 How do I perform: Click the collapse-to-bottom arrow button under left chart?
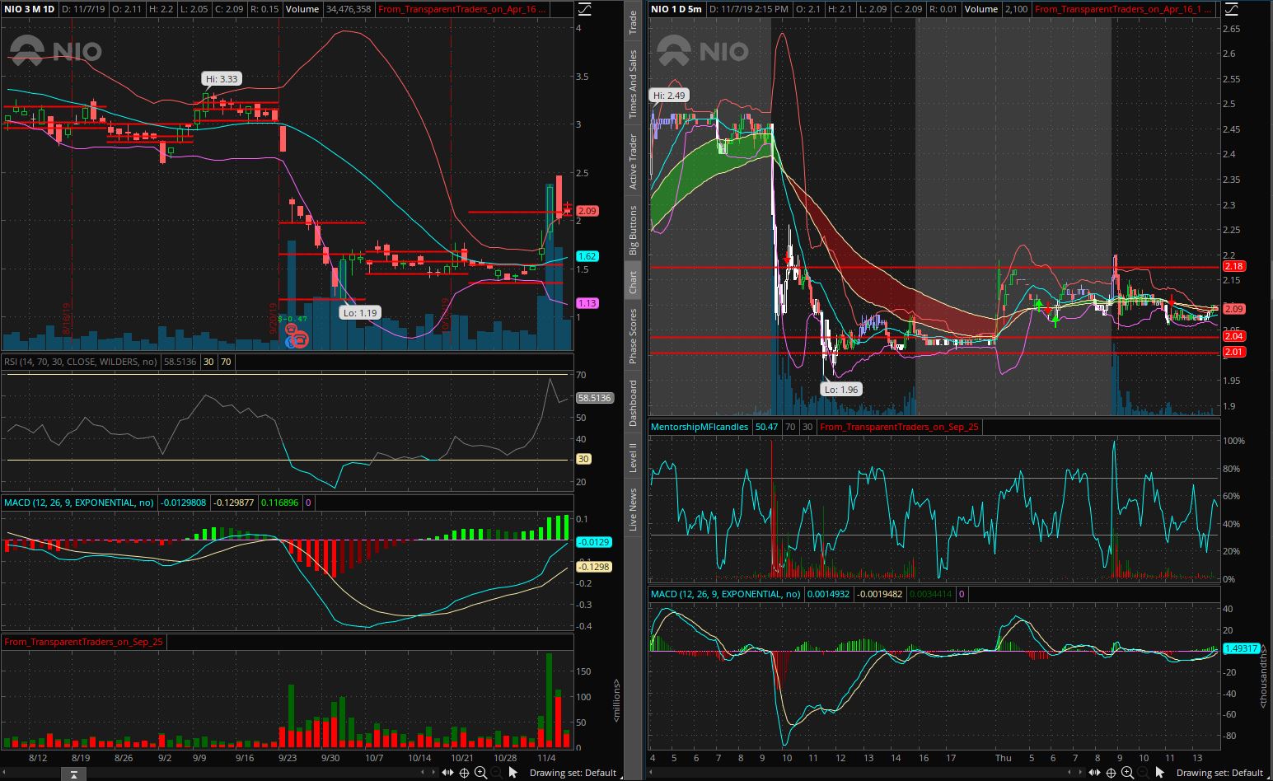point(73,774)
